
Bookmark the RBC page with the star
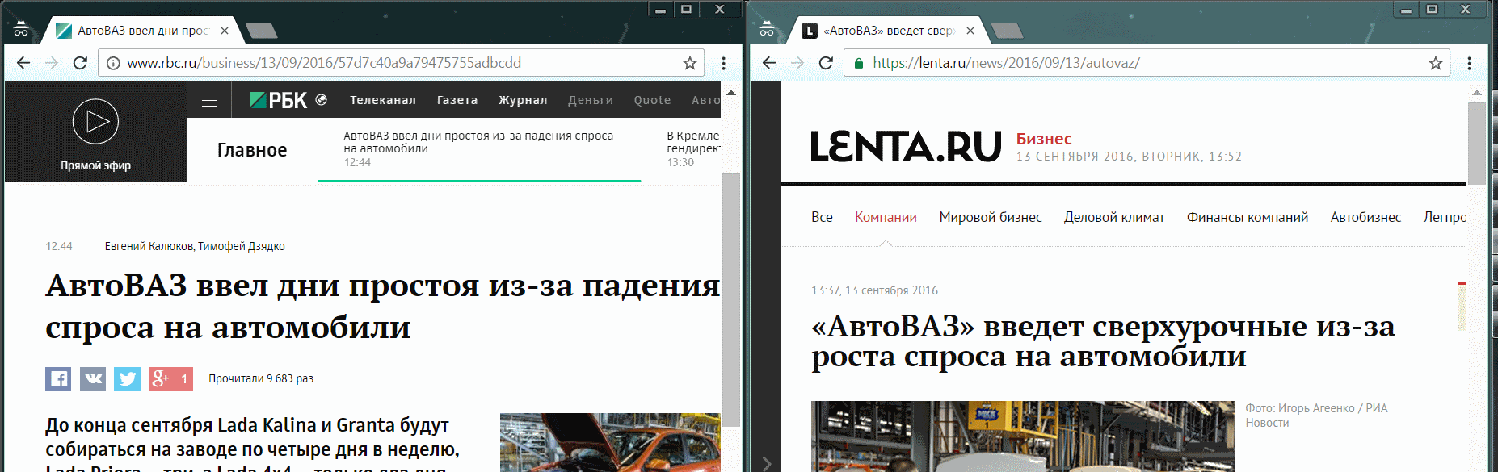pos(689,63)
